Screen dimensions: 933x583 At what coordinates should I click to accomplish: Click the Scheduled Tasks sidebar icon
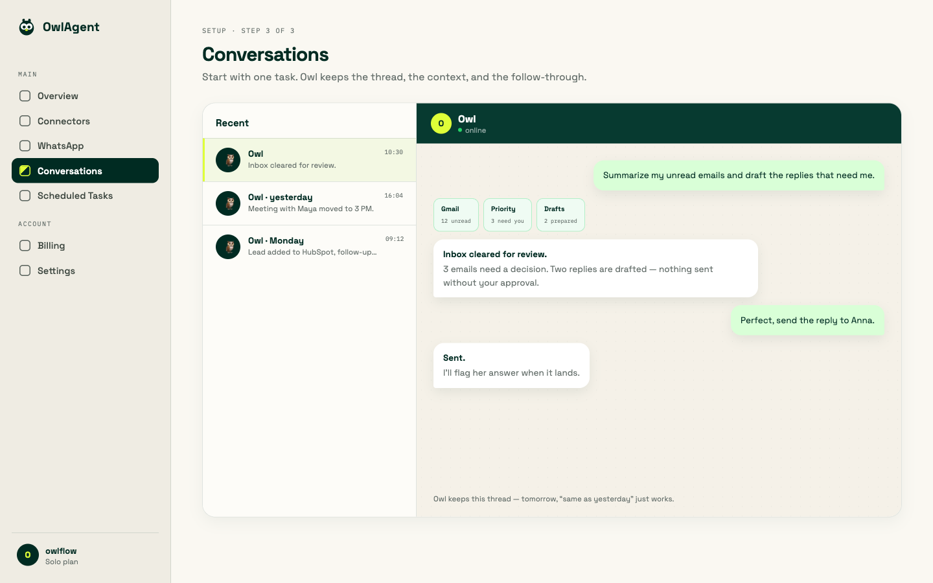pos(25,196)
